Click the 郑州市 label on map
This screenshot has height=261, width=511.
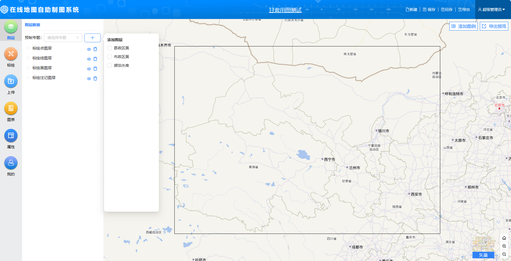(473, 187)
